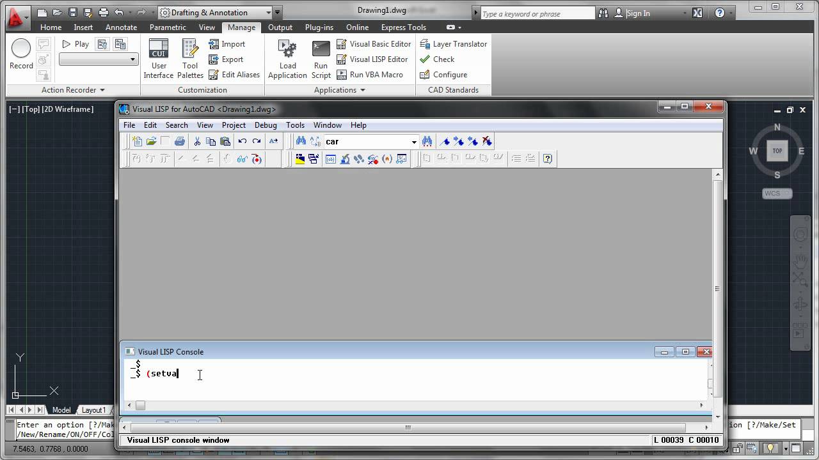819x460 pixels.
Task: Click Toggle Breakpoint icon with red dot
Action: [x=257, y=159]
